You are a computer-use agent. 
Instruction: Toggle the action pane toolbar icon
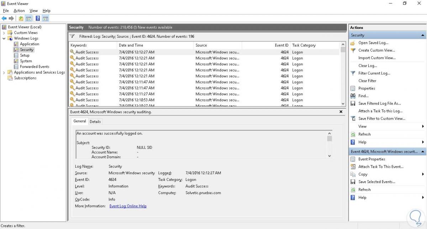(46, 19)
